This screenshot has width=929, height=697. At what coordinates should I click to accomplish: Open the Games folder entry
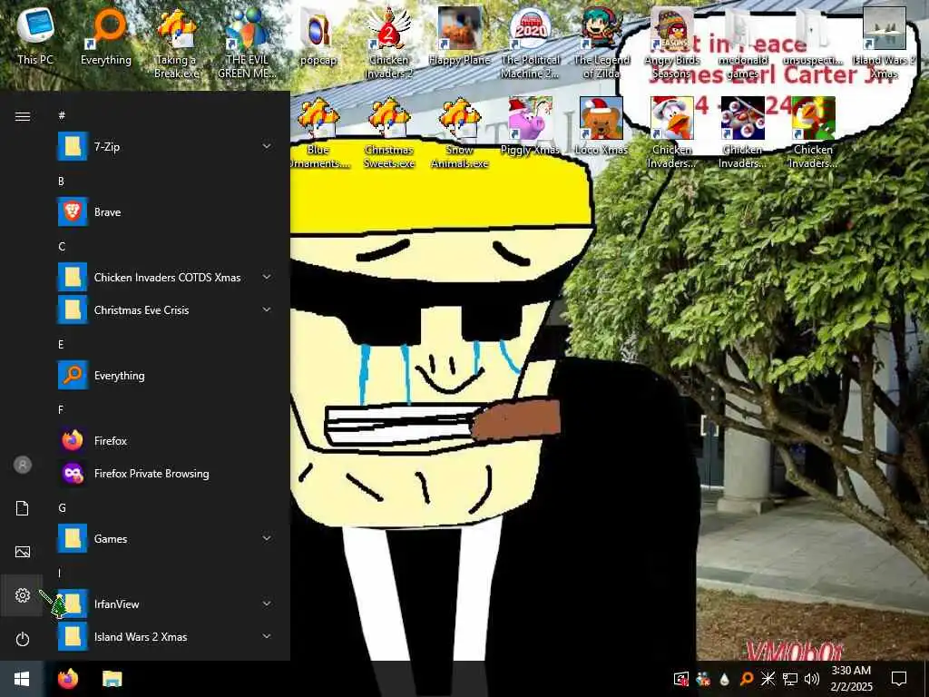[168, 539]
